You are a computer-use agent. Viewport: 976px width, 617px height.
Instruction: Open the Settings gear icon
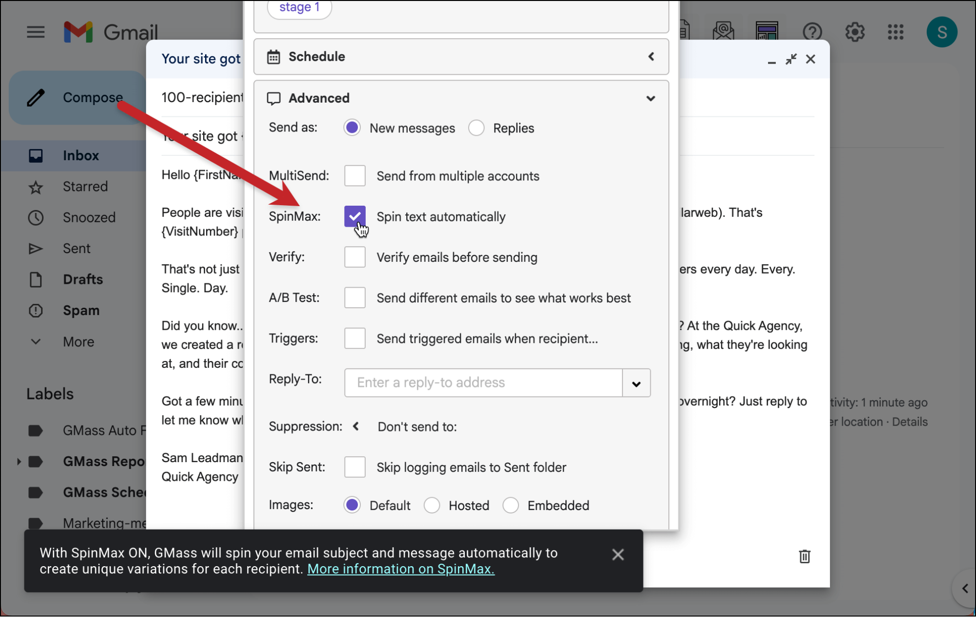point(855,32)
